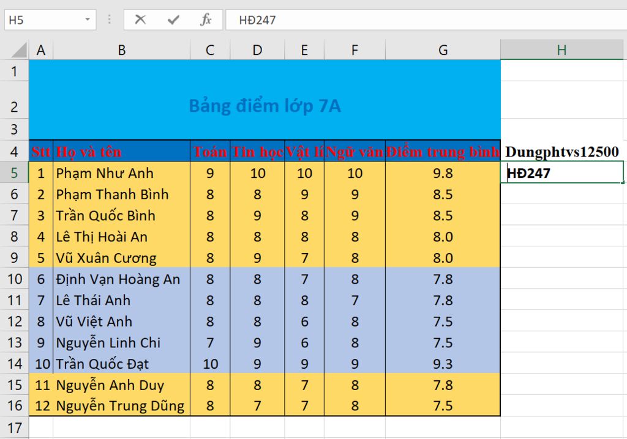This screenshot has width=627, height=439.
Task: Click the 'Ngữ văn' header cell
Action: coord(355,152)
